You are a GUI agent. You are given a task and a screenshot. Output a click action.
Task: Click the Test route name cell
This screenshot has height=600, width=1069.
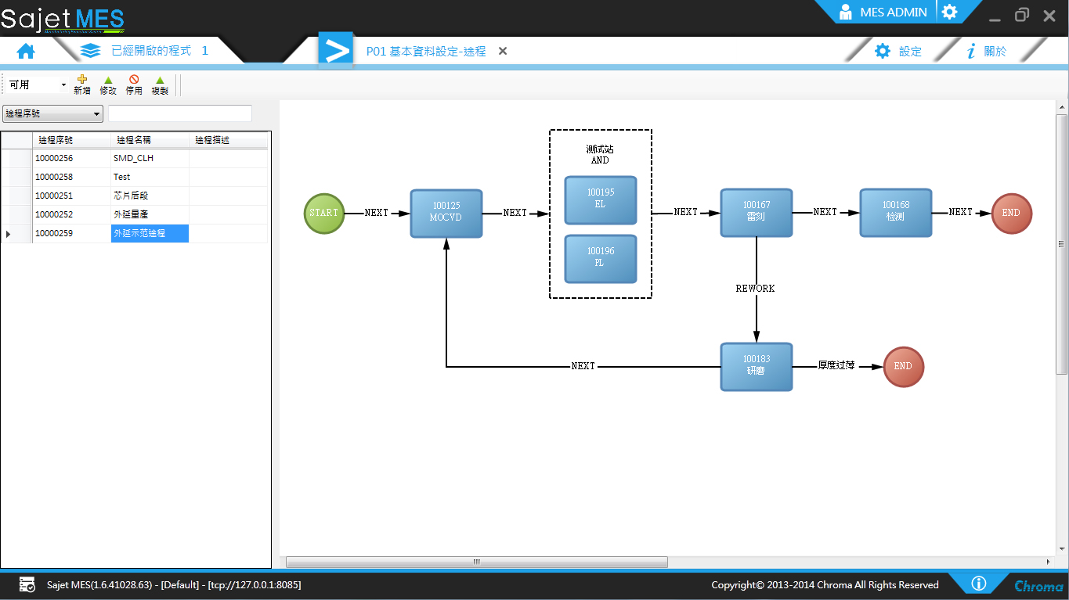pyautogui.click(x=150, y=177)
